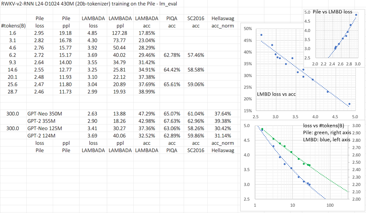The height and width of the screenshot is (213, 366).
Task: Click the #tokens(B) column header cell
Action: pos(14,26)
